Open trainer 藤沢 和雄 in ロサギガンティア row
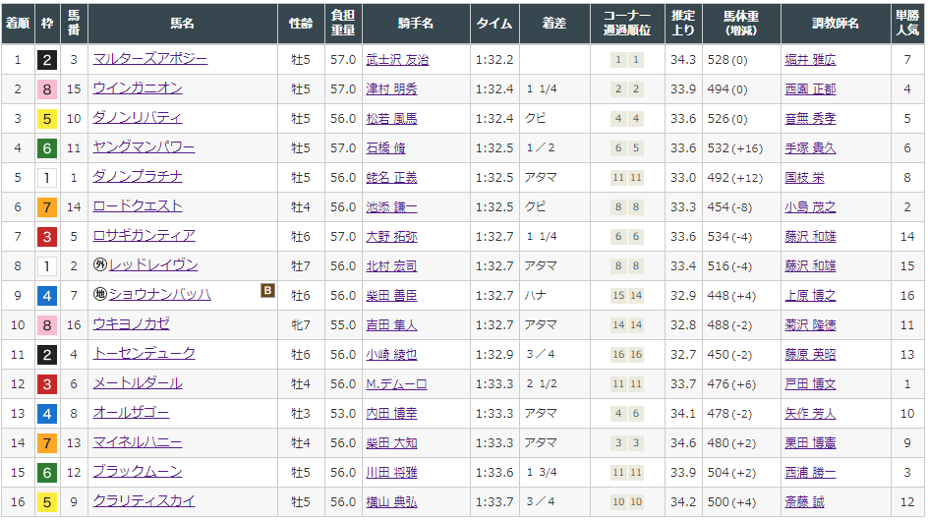 click(x=810, y=237)
